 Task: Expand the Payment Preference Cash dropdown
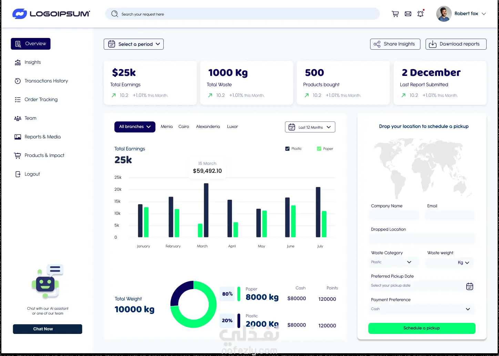tap(422, 309)
